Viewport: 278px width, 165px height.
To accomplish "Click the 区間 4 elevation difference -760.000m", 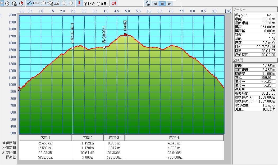I will pos(174,157).
